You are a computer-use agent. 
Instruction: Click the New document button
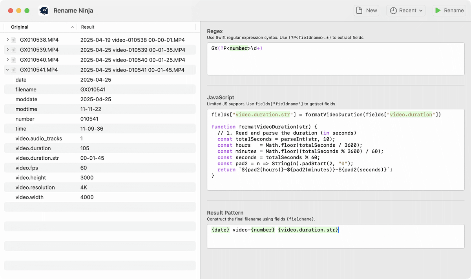click(367, 11)
